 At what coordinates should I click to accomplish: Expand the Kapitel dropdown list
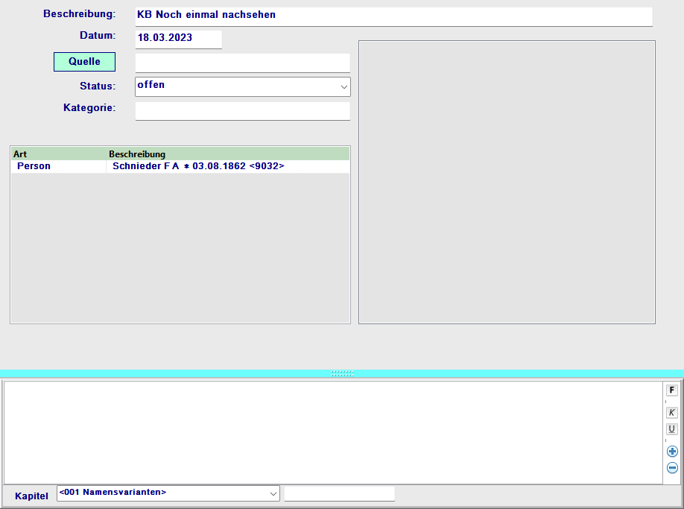[x=272, y=493]
